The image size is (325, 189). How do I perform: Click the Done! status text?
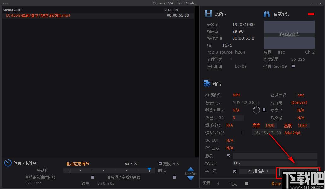coord(276,184)
